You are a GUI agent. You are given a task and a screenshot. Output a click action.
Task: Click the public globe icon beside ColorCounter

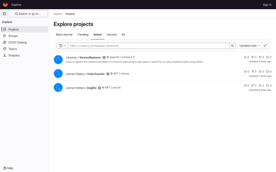pos(108,74)
